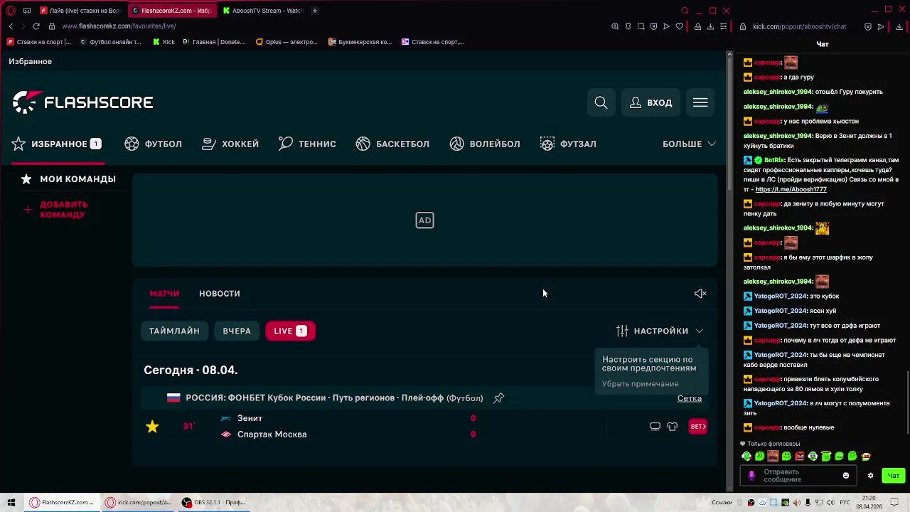Go to ХОККЕЙ section
This screenshot has height=512, width=910.
(x=230, y=144)
